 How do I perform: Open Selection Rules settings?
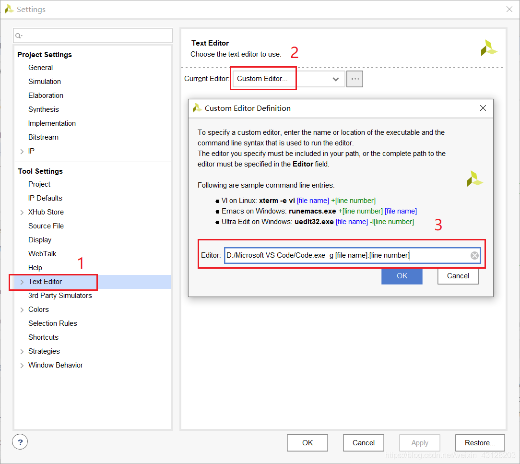[53, 324]
